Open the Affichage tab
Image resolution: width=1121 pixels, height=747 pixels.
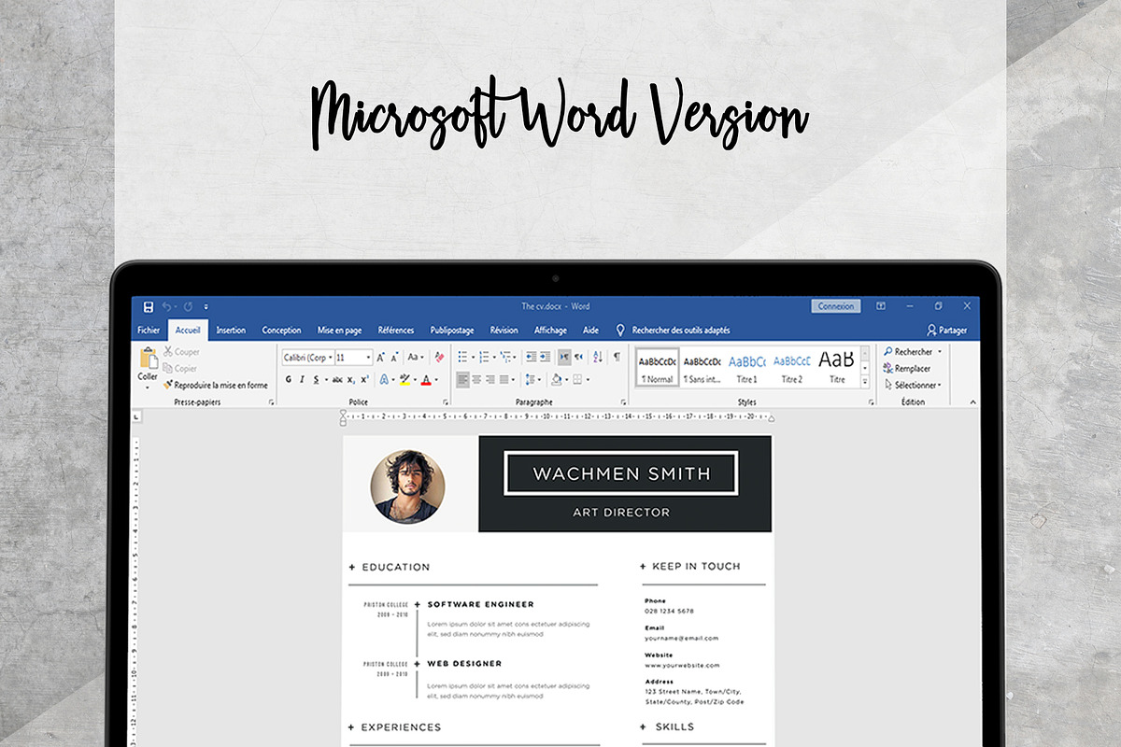[x=550, y=330]
